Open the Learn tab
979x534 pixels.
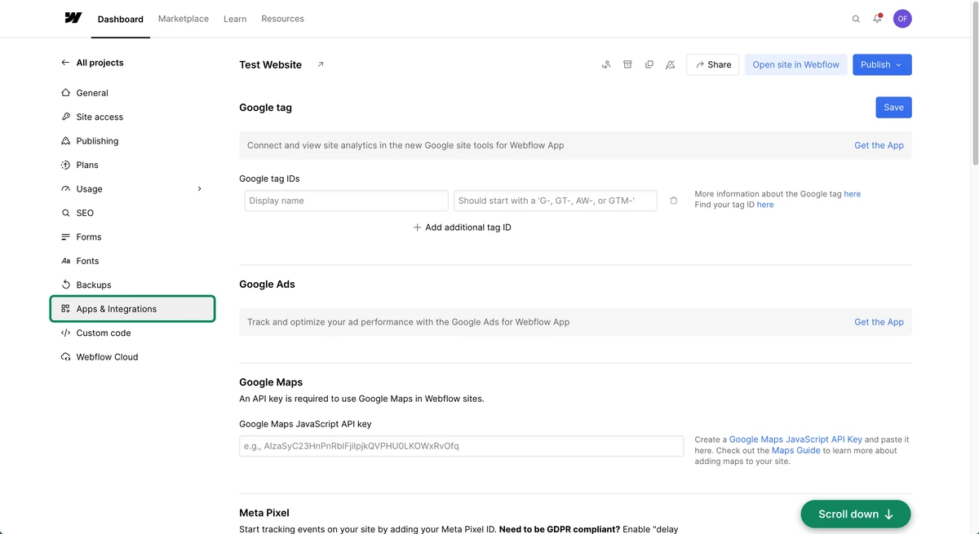point(235,19)
